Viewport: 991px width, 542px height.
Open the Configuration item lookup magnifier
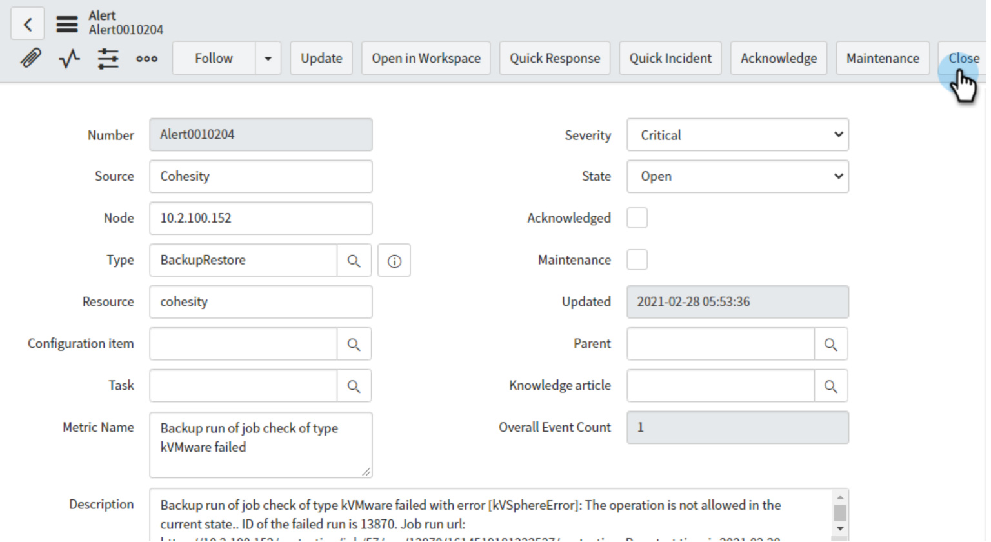(354, 343)
